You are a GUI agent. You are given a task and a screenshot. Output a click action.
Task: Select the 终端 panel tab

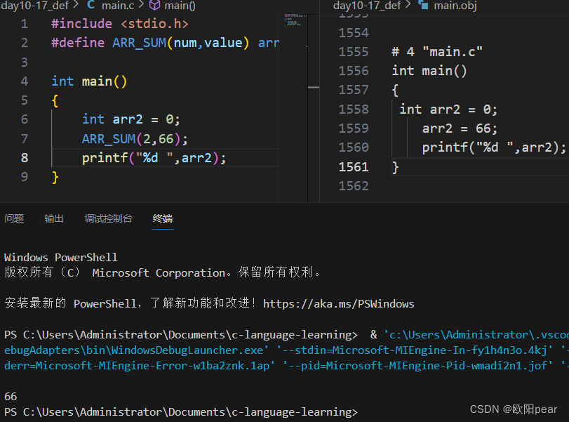tap(163, 218)
